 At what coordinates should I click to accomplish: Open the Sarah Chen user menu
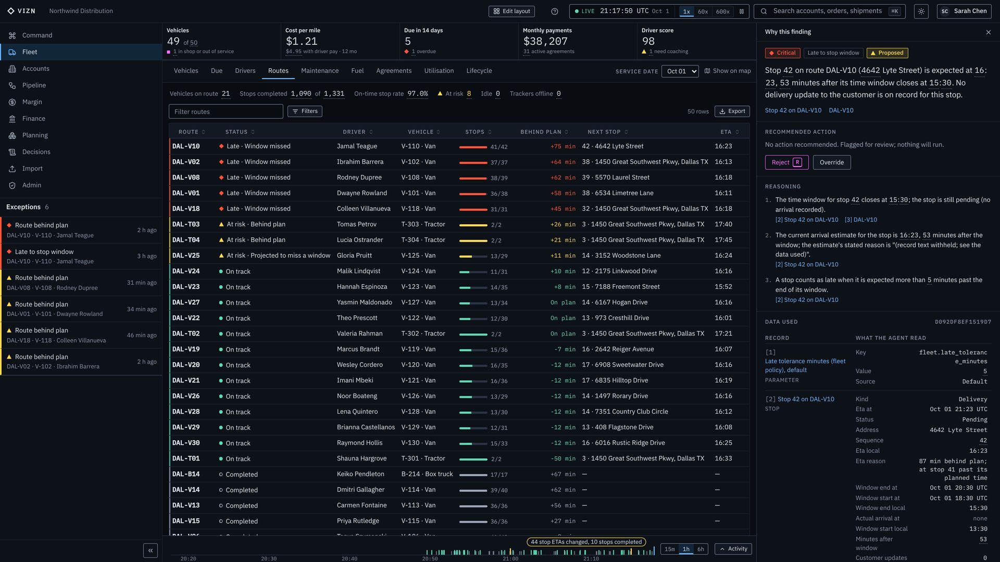pyautogui.click(x=964, y=11)
